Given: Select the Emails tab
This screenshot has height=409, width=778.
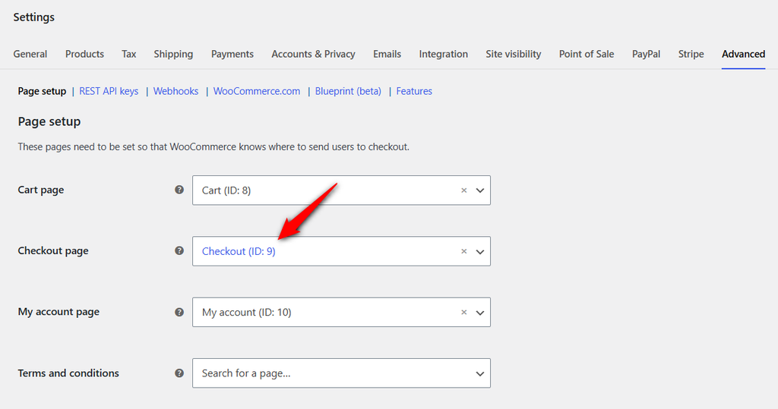Looking at the screenshot, I should pyautogui.click(x=387, y=54).
